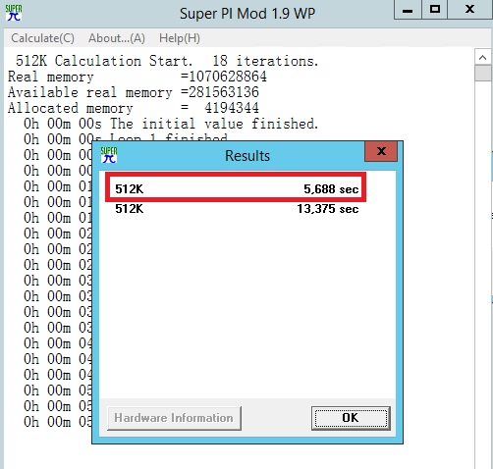The image size is (493, 469).
Task: Click the Super PI main window icon
Action: (14, 13)
